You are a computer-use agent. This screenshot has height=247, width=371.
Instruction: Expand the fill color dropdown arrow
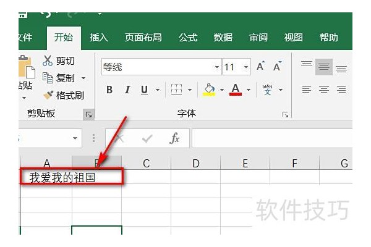222,90
